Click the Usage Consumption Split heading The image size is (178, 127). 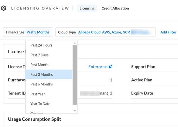(35, 119)
